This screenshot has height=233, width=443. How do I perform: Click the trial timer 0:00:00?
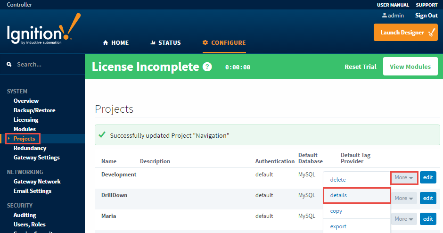pos(238,67)
